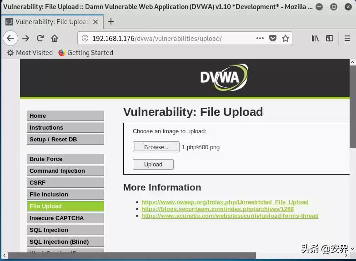The image size is (356, 261).
Task: Click the URL address bar field
Action: [173, 39]
